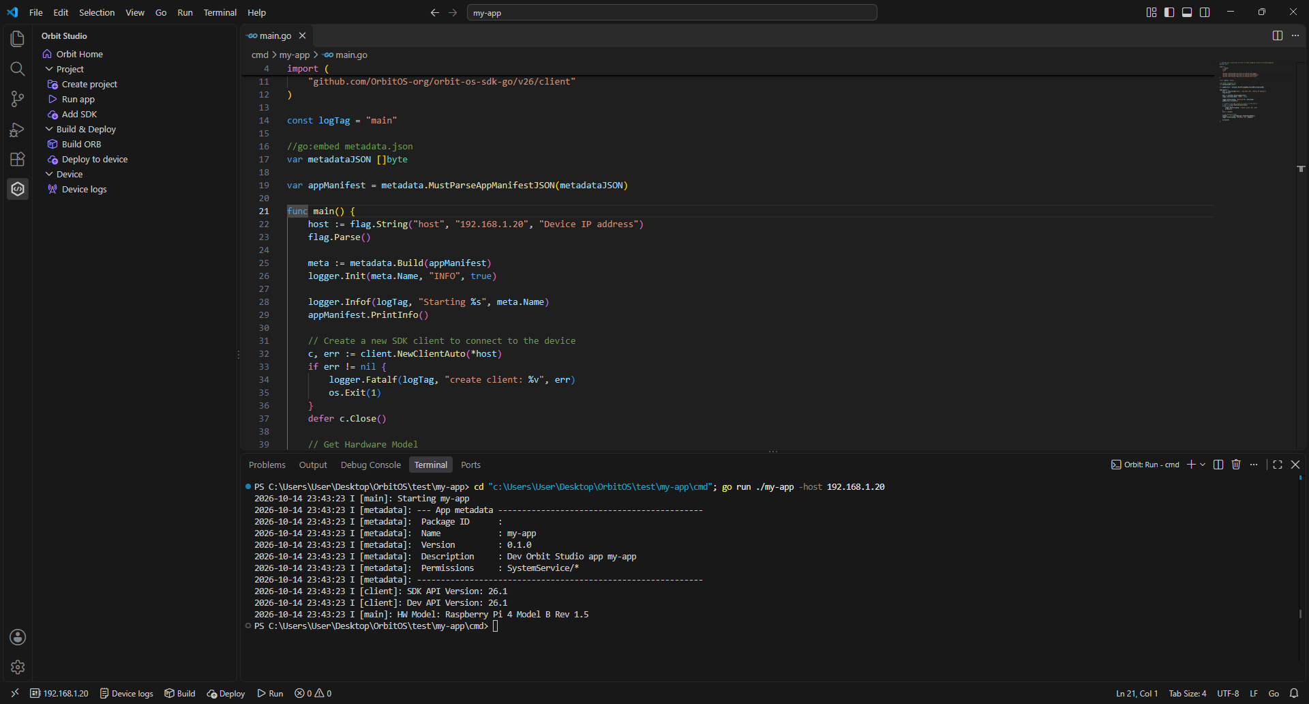Open the Terminal menu
1309x704 pixels.
(220, 12)
